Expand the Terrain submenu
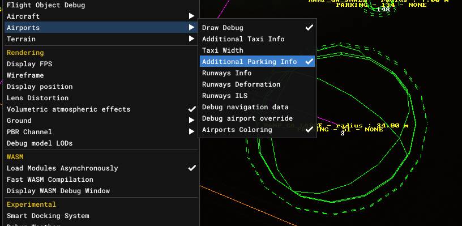This screenshot has height=226, width=462. [x=101, y=39]
